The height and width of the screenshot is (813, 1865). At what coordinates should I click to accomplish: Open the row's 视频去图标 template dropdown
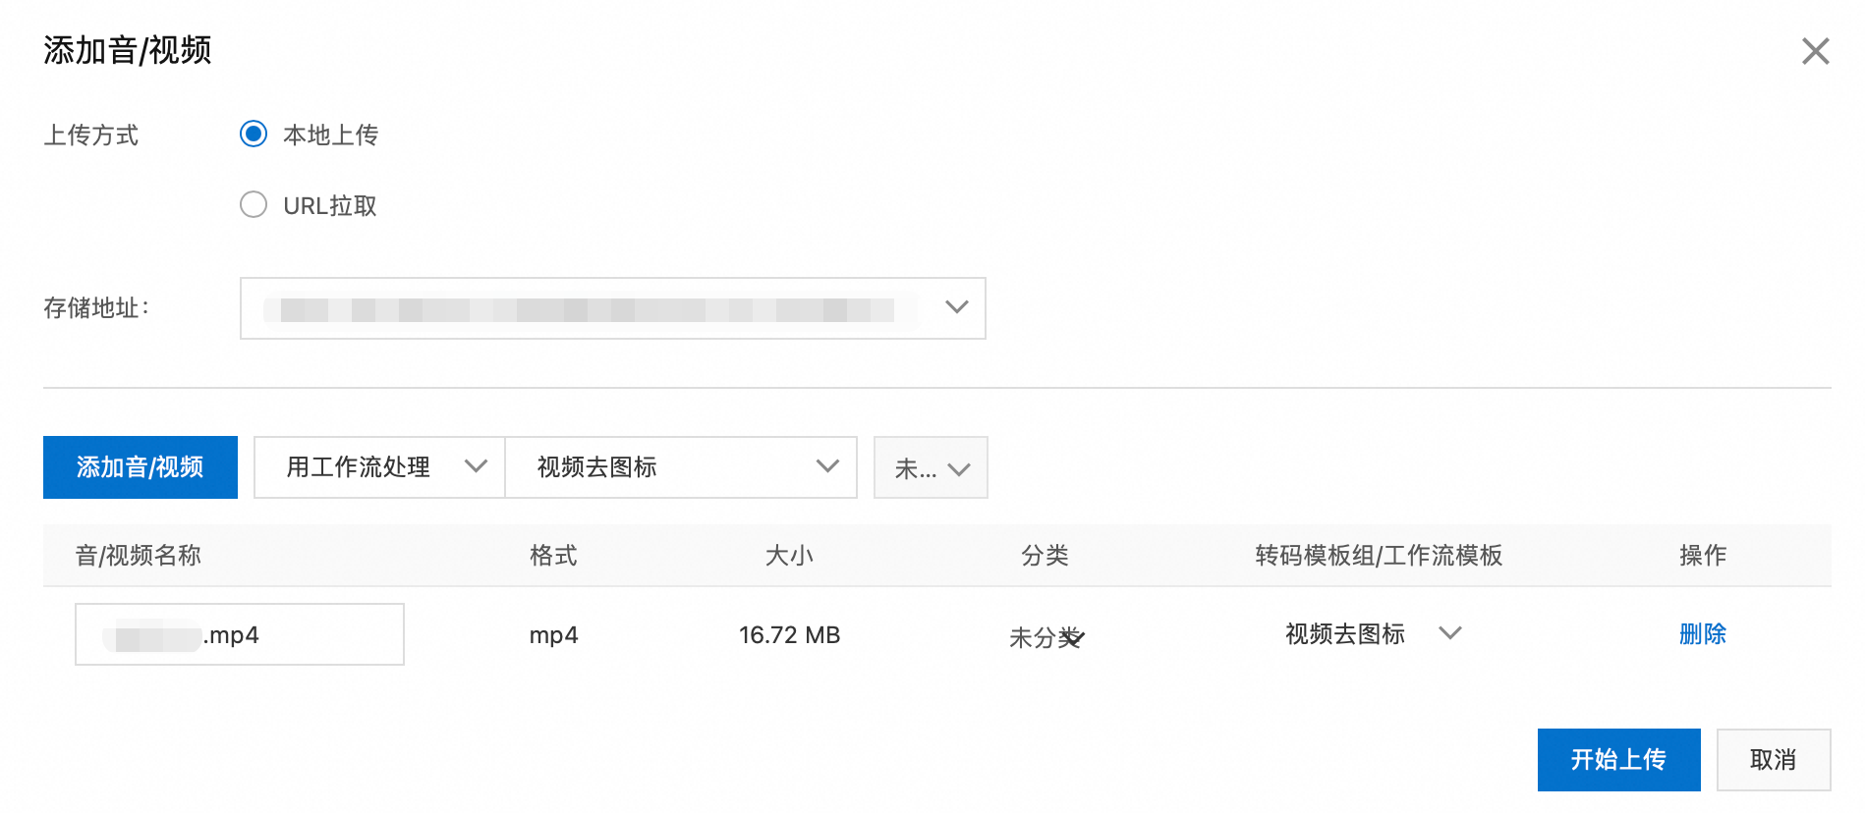pos(1345,634)
